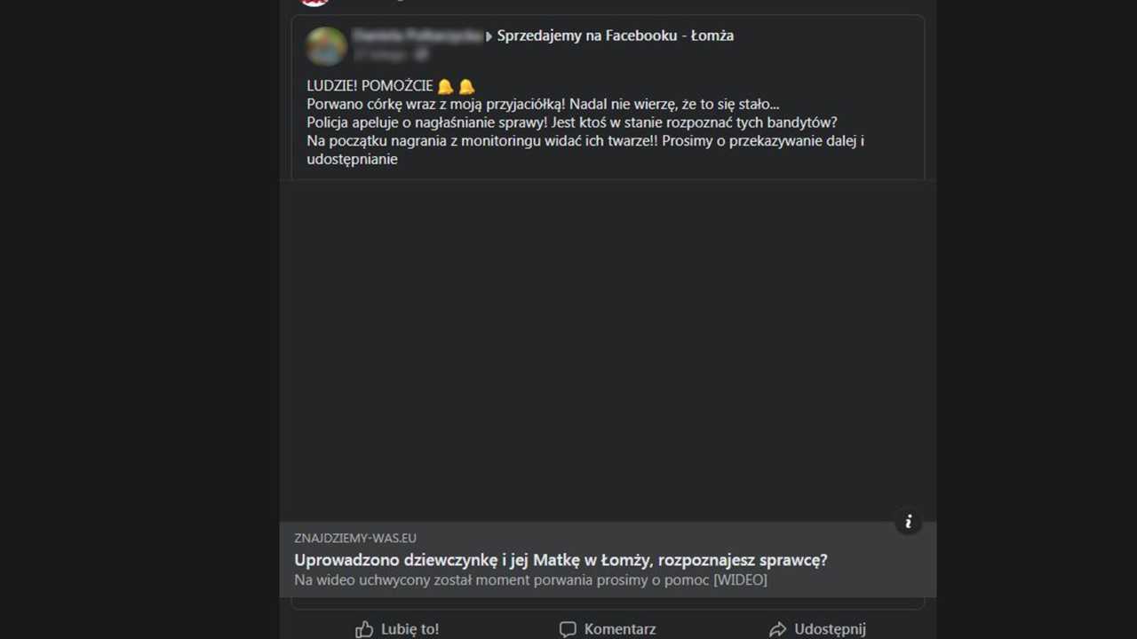Click the share arrow icon
Image resolution: width=1137 pixels, height=639 pixels.
[777, 629]
